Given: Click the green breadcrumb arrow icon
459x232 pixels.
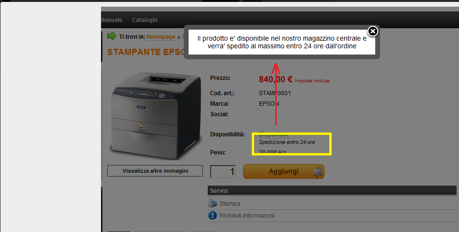Looking at the screenshot, I should click(112, 36).
